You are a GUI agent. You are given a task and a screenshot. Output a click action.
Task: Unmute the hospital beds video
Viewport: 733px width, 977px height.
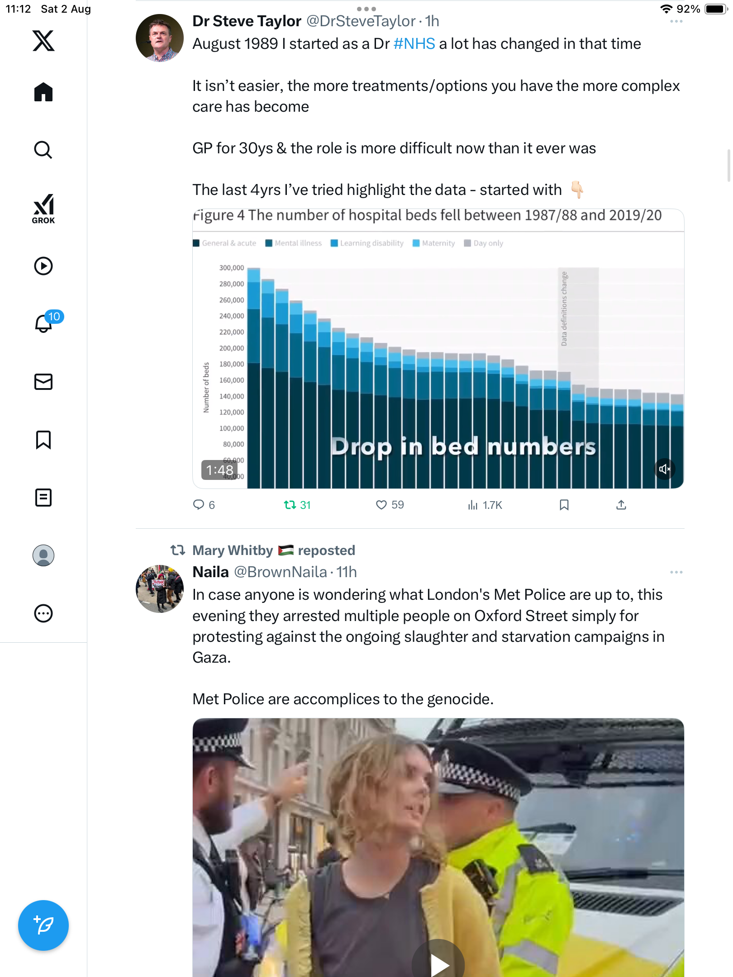point(664,469)
